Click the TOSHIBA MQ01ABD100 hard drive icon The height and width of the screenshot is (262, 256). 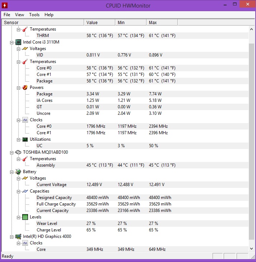coord(18,152)
